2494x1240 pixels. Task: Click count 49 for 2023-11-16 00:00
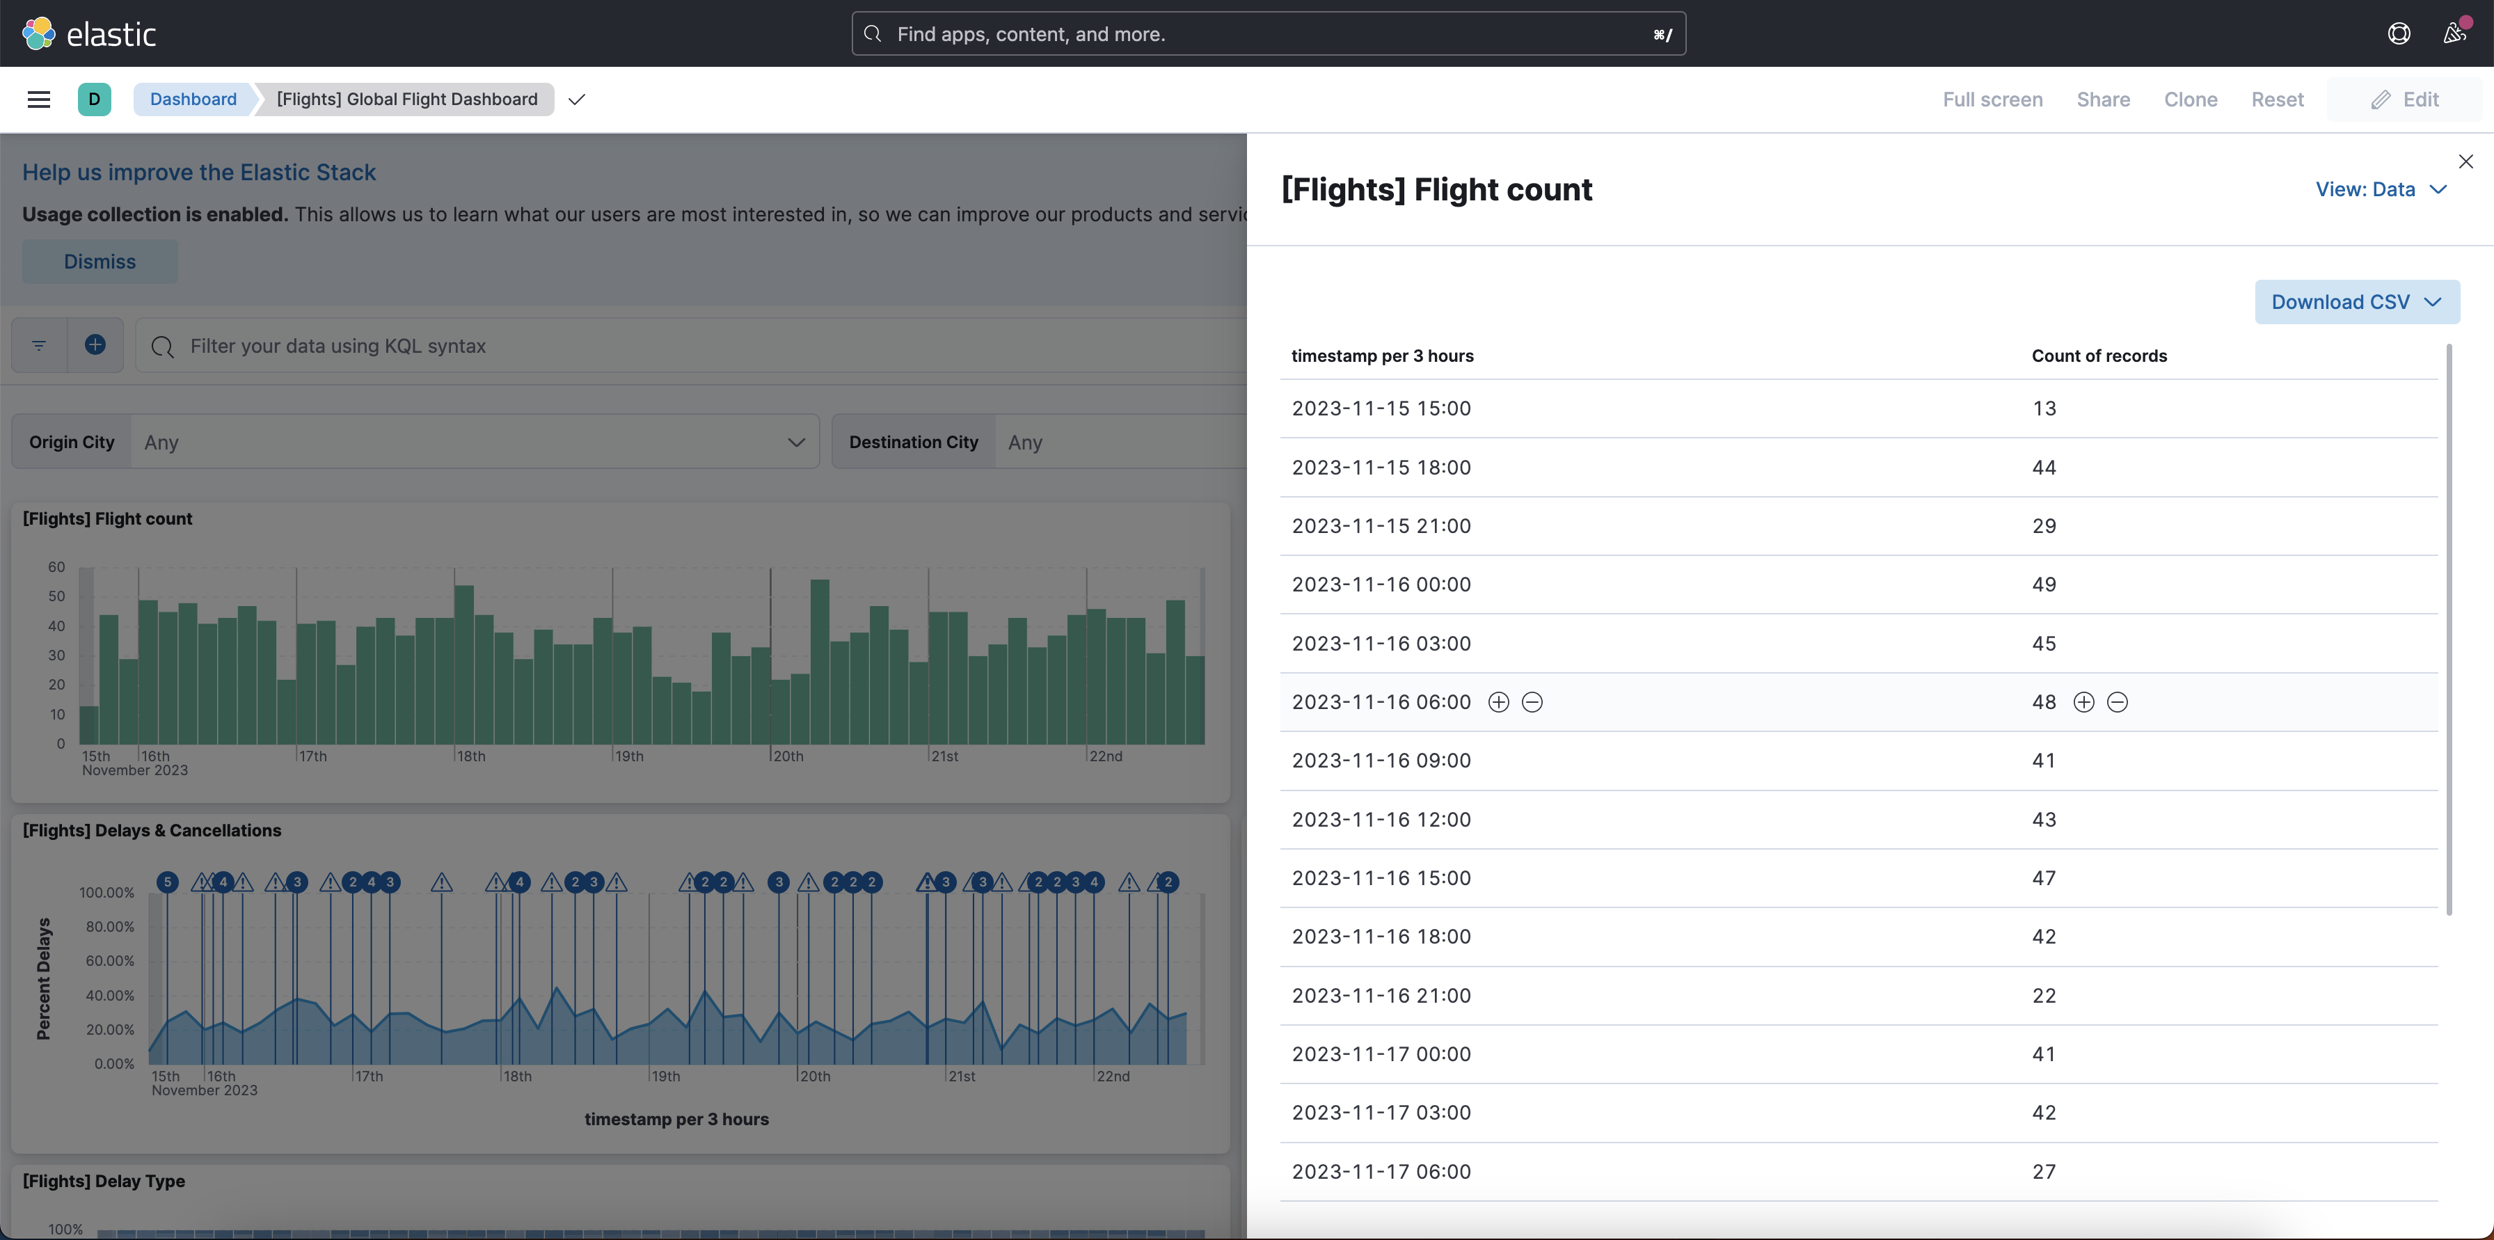tap(2044, 585)
